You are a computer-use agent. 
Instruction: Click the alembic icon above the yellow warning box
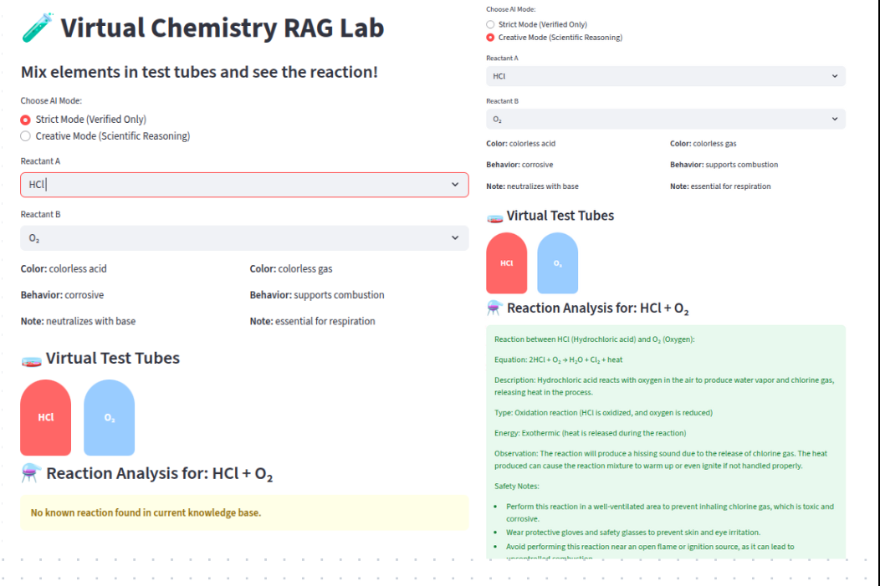tap(31, 473)
